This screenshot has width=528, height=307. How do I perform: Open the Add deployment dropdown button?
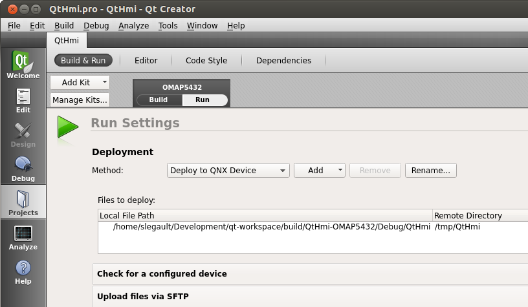[x=320, y=171]
